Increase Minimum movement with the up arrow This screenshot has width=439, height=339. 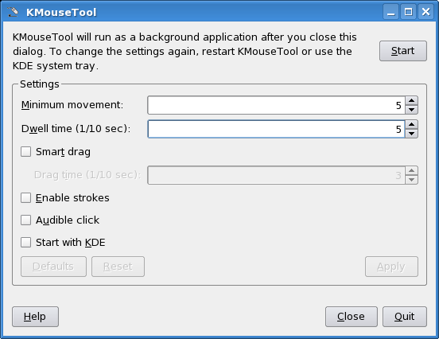pos(411,100)
